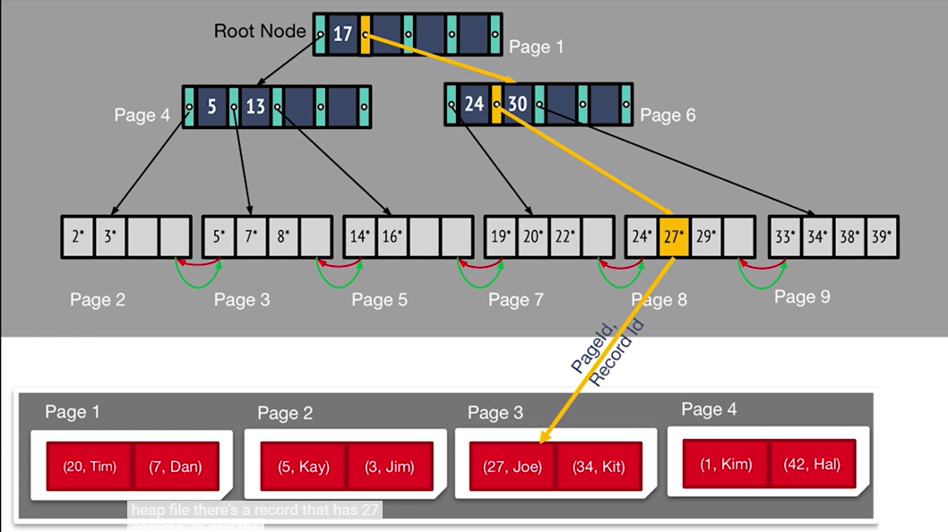Select the (20, Tim) record
The width and height of the screenshot is (948, 532).
coord(90,467)
